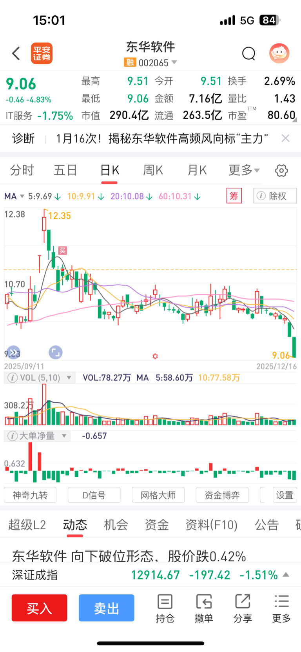Tap the red event marker on date axis
The height and width of the screenshot is (652, 301).
[155, 356]
